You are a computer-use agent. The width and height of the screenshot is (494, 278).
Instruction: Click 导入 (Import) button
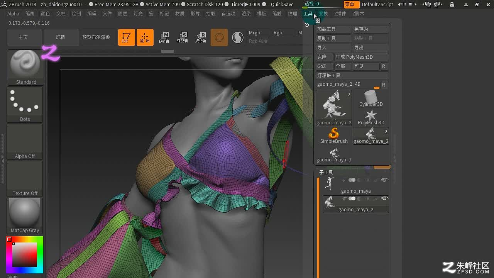[x=334, y=48]
